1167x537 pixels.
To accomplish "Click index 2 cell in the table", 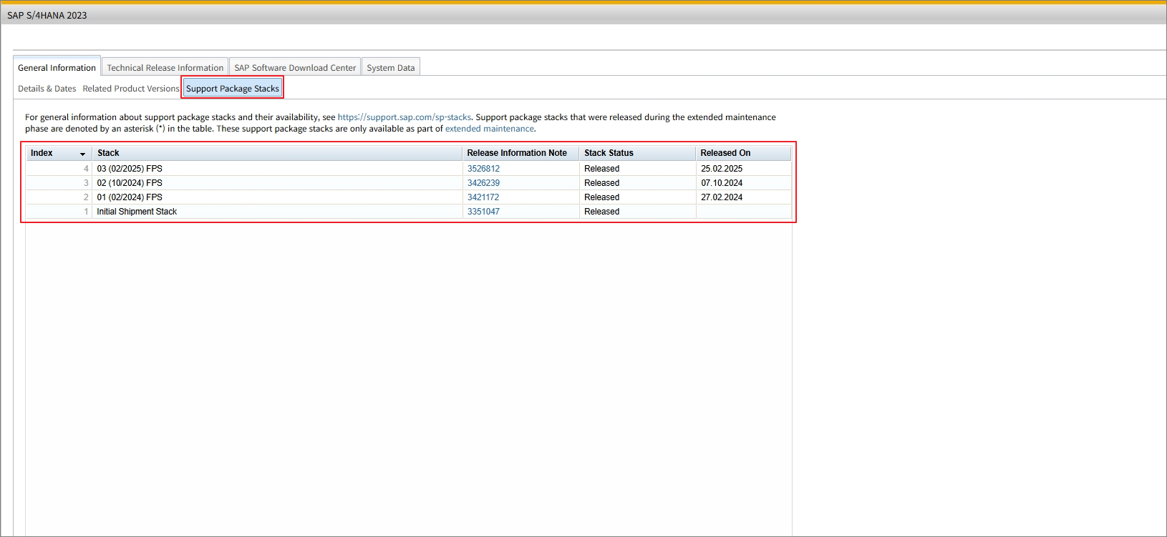I will [59, 197].
